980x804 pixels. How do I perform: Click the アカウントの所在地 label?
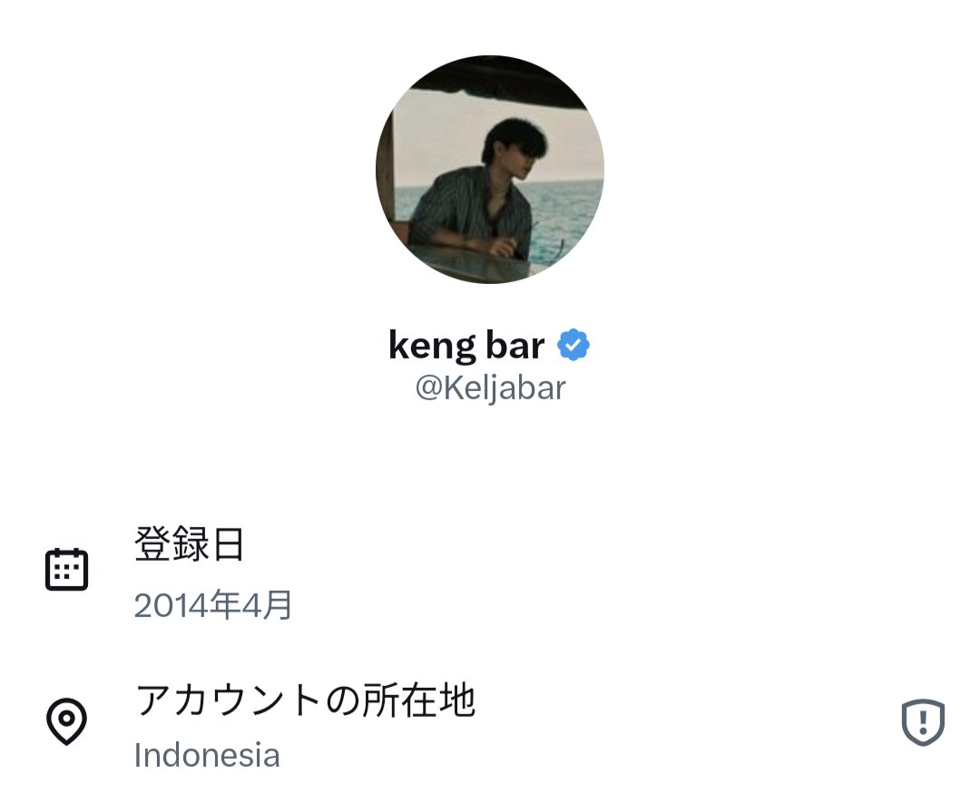click(x=306, y=700)
